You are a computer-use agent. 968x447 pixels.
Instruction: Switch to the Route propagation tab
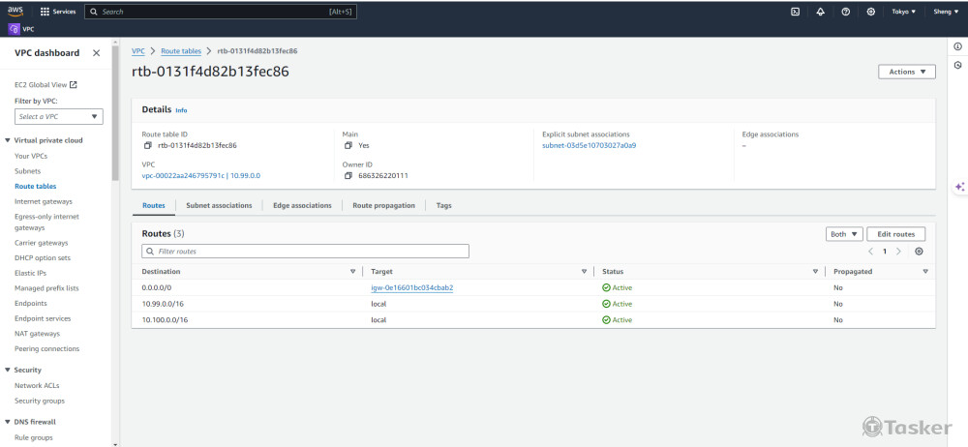(383, 205)
